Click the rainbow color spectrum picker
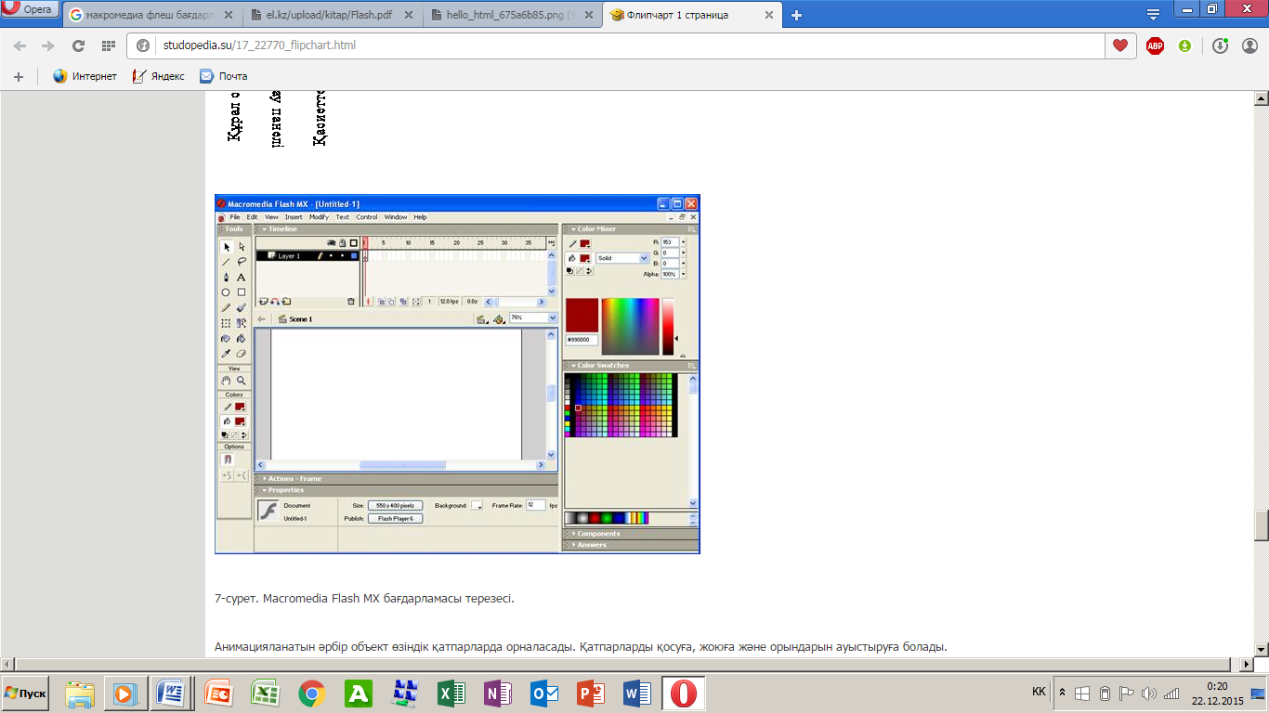 (x=630, y=326)
